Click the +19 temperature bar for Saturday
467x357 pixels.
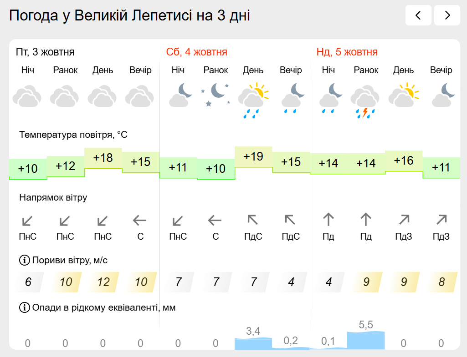253,157
